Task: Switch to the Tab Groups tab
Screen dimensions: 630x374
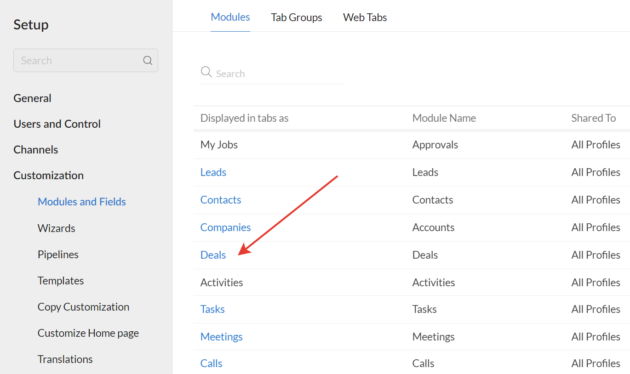Action: pos(296,17)
